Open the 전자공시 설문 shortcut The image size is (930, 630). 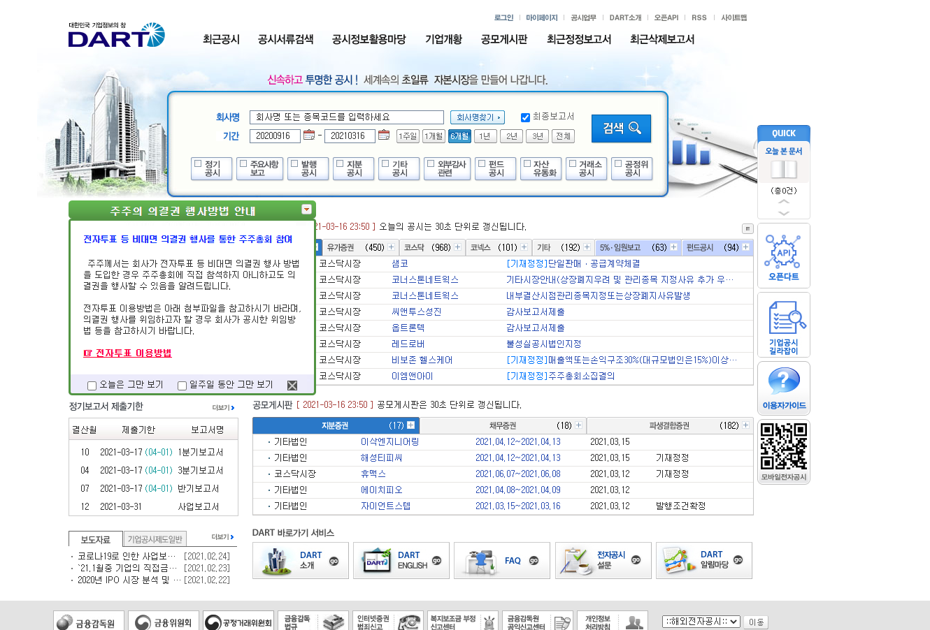click(603, 560)
